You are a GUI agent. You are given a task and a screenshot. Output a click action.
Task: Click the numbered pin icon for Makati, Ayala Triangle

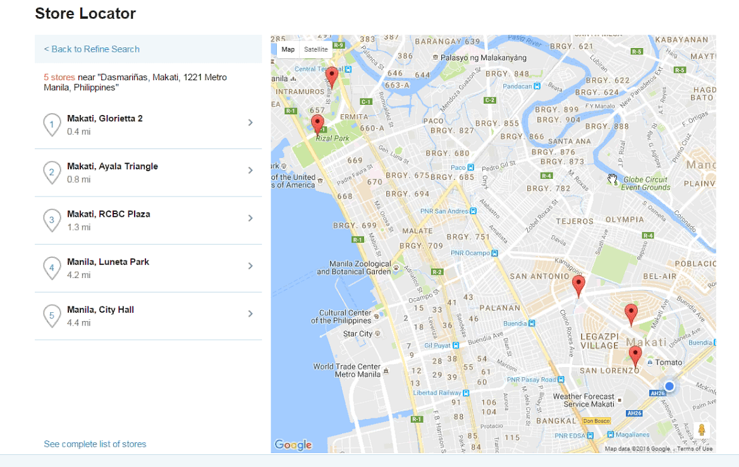coord(52,173)
